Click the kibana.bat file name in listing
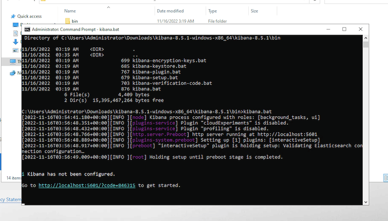This screenshot has width=388, height=221. click(146, 89)
